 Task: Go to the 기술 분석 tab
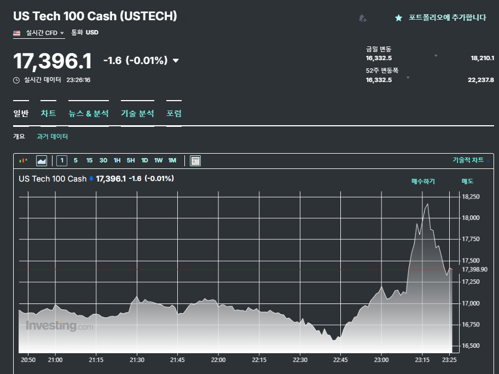pos(137,114)
